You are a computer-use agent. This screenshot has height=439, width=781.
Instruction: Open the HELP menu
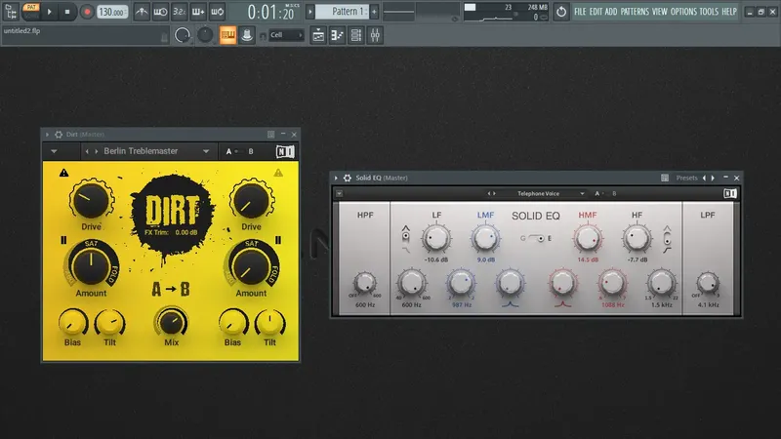click(x=729, y=12)
